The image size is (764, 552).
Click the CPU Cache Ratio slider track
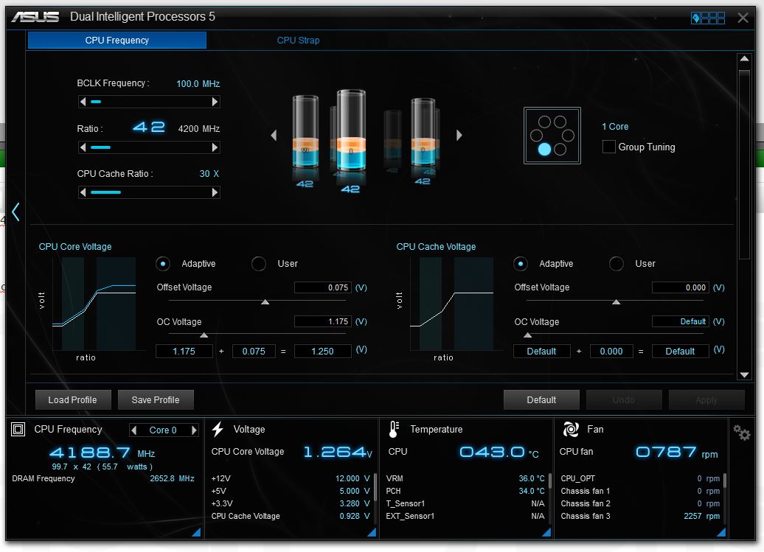pos(149,192)
